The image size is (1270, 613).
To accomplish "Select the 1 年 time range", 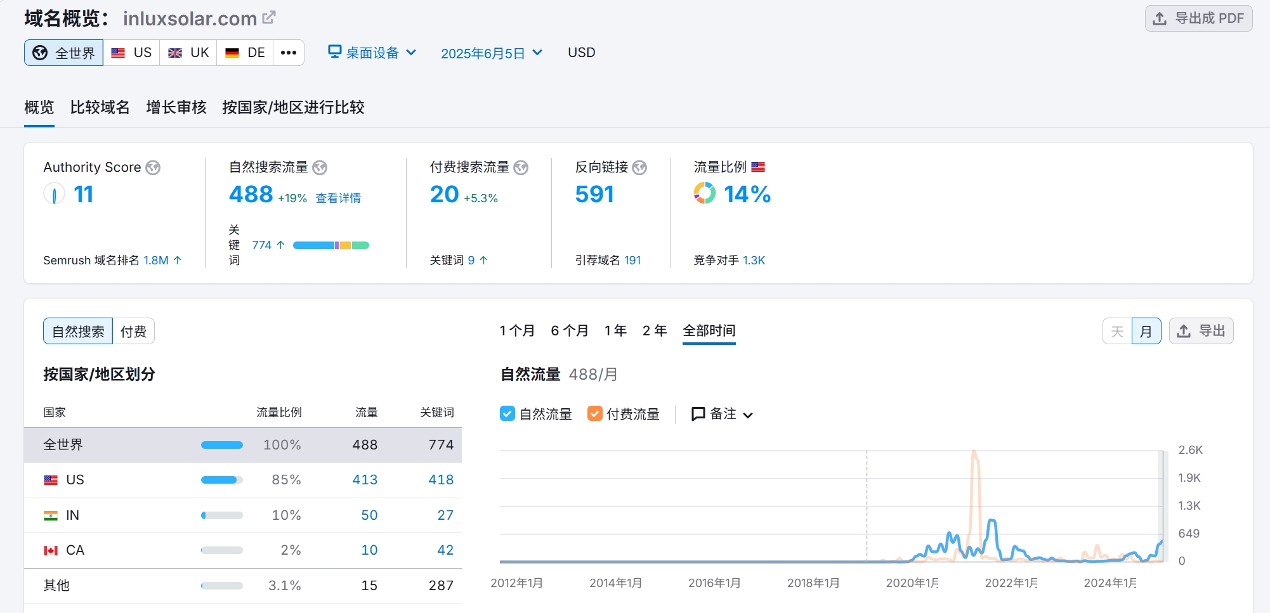I will [x=615, y=330].
